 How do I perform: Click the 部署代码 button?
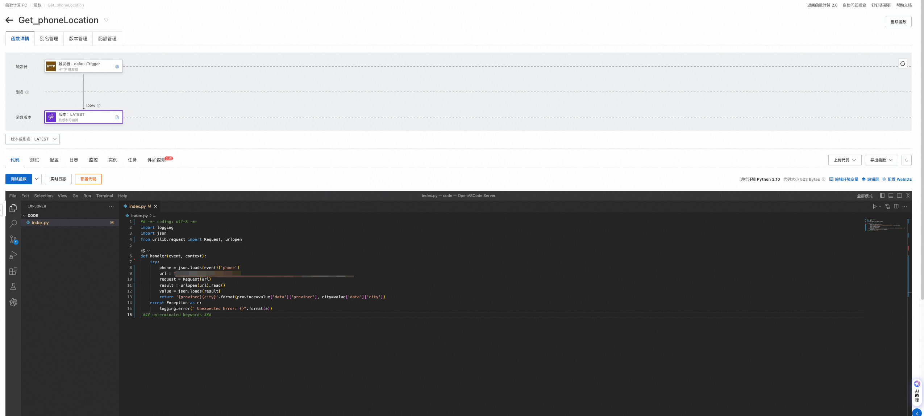coord(88,179)
